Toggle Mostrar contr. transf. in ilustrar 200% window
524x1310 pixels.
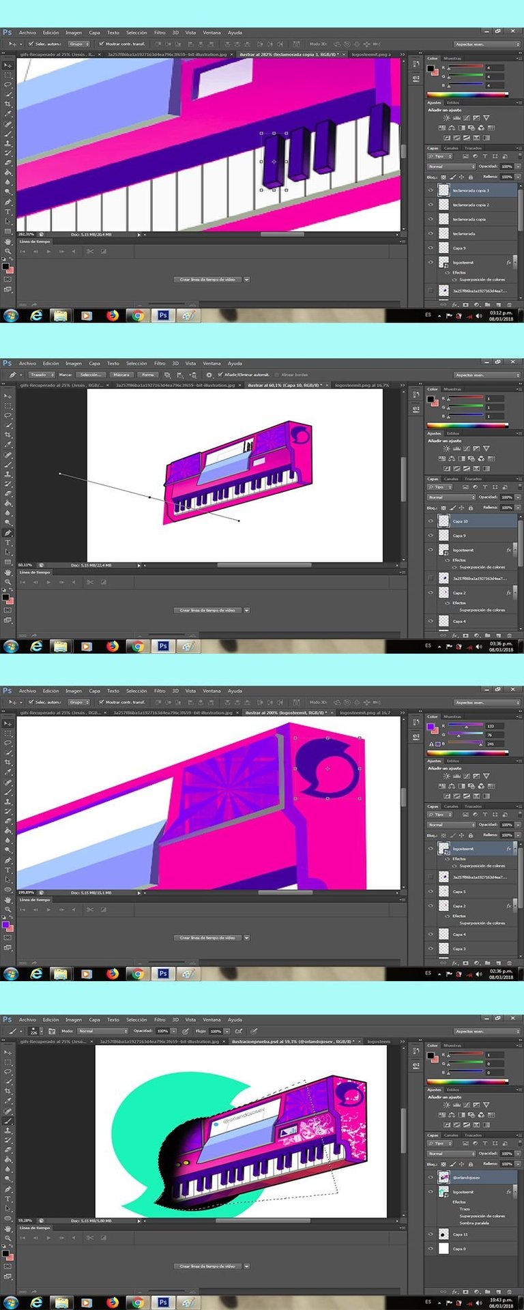(x=101, y=702)
